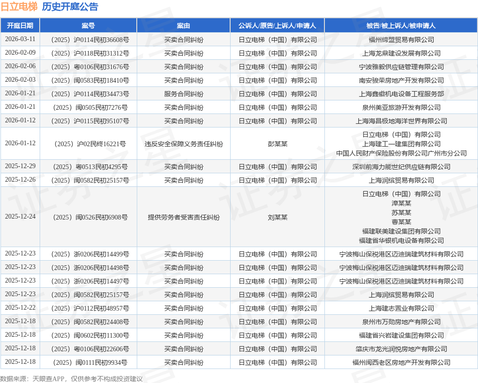The image size is (478, 383).
Task: Click plaintiff 刘某某
Action: pyautogui.click(x=277, y=217)
